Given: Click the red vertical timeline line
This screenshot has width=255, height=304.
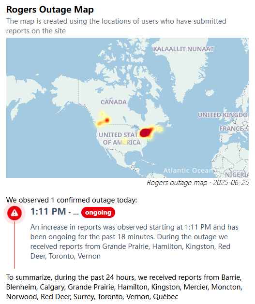Looking at the screenshot, I should click(x=15, y=245).
